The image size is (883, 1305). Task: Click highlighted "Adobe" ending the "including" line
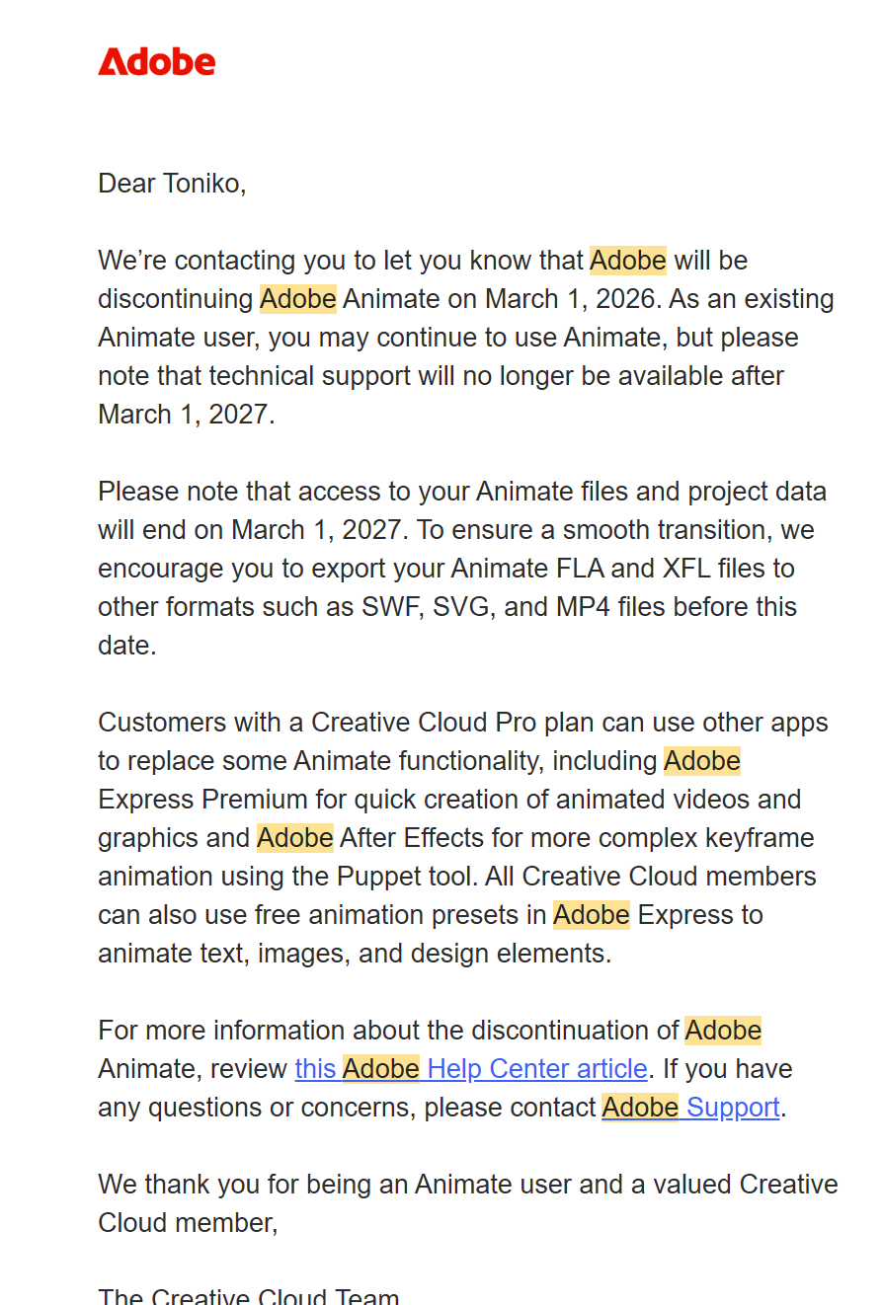click(702, 761)
